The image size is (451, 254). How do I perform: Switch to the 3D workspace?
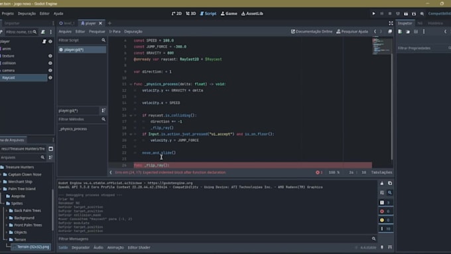point(191,13)
